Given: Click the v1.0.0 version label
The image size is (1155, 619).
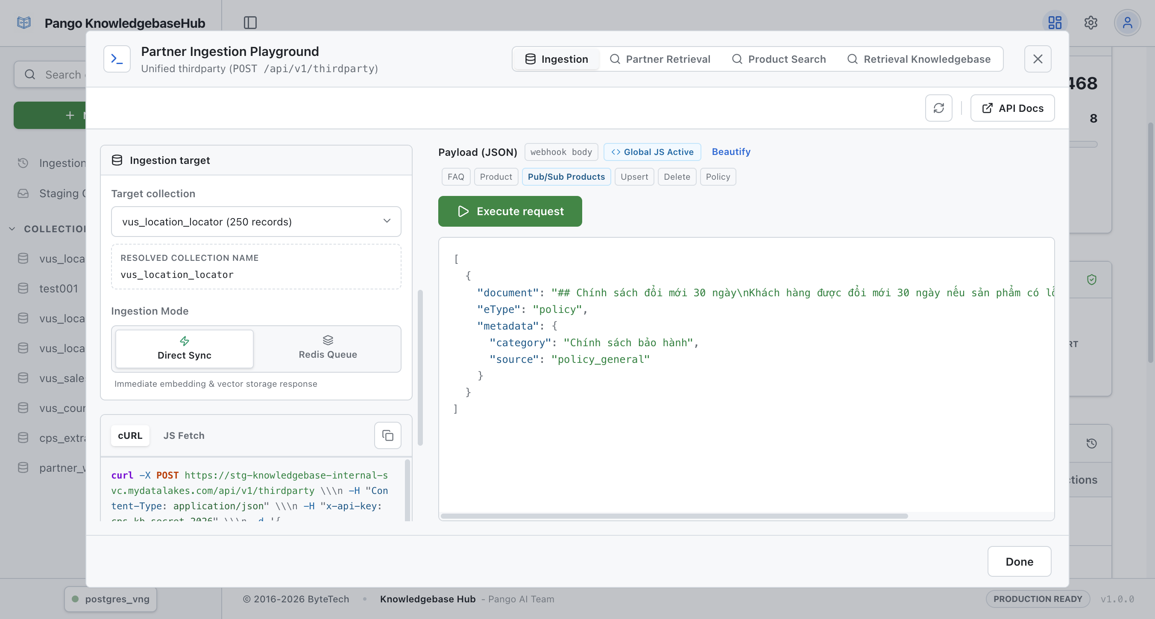Looking at the screenshot, I should pyautogui.click(x=1117, y=599).
